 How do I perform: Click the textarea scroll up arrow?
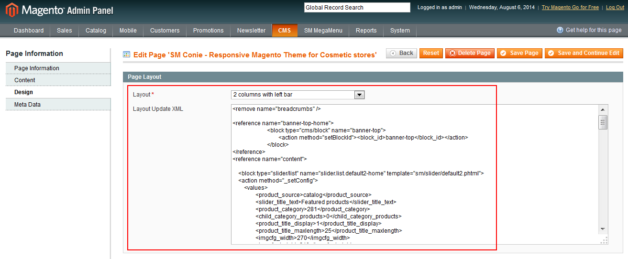[603, 109]
